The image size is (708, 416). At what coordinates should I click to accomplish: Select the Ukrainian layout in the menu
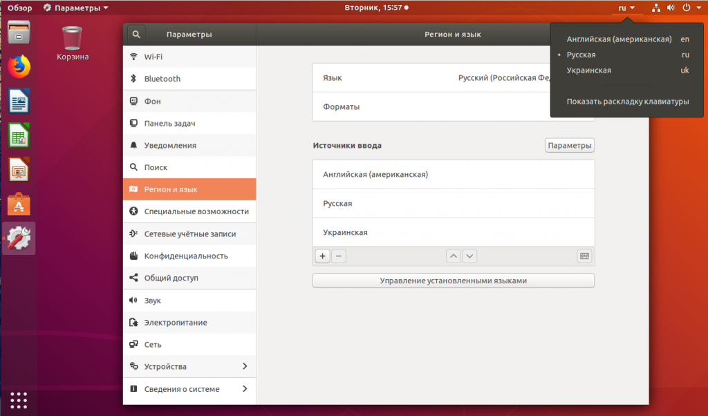[589, 70]
